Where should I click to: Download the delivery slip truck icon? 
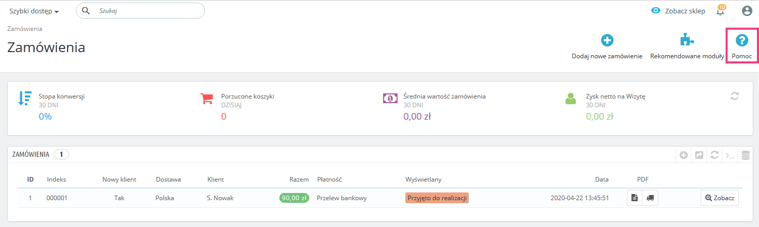[x=650, y=198]
